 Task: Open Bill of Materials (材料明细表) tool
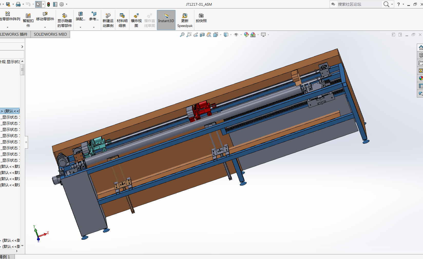point(122,20)
